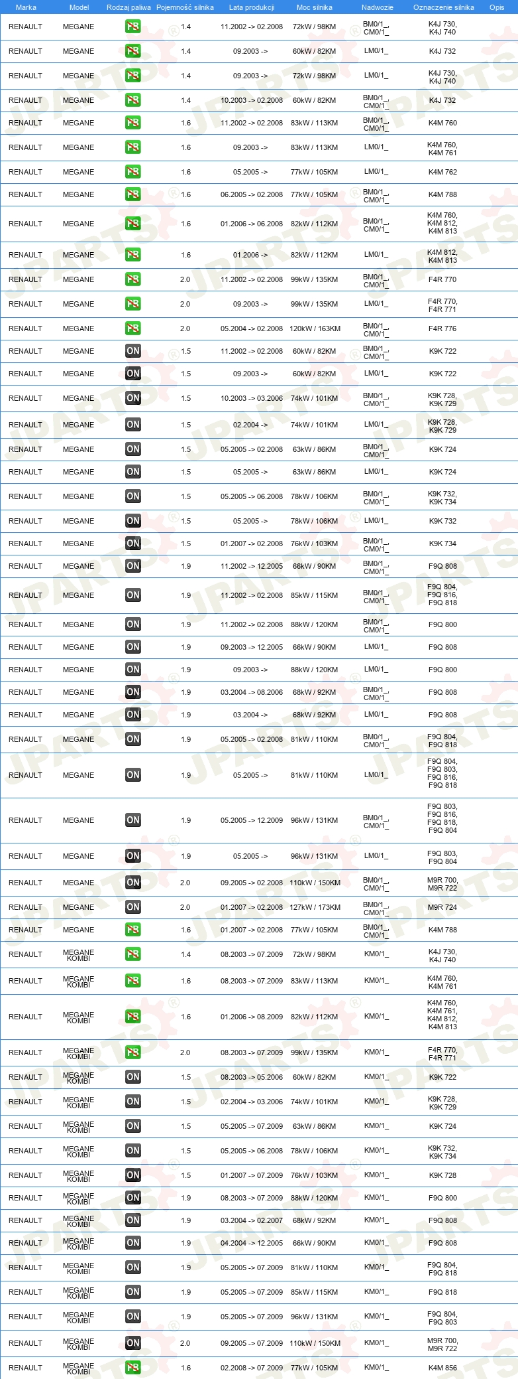Viewport: 518px width, 1379px height.
Task: Click the date range 03.2004 -> 02.2007
Action: (x=252, y=1220)
